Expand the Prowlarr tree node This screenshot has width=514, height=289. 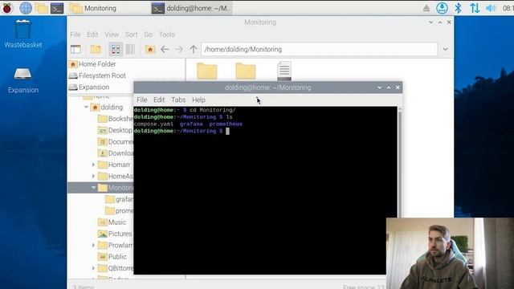[x=93, y=245]
